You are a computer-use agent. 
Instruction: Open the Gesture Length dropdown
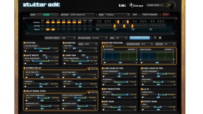click(x=68, y=38)
